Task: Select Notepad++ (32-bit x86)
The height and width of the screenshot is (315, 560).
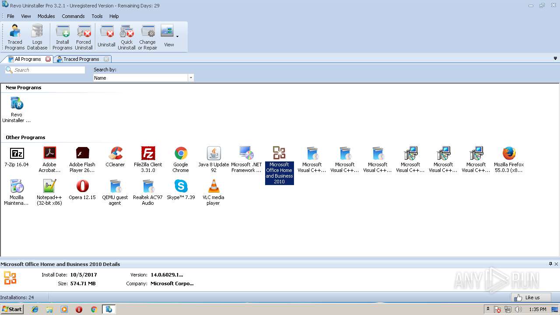Action: (49, 192)
